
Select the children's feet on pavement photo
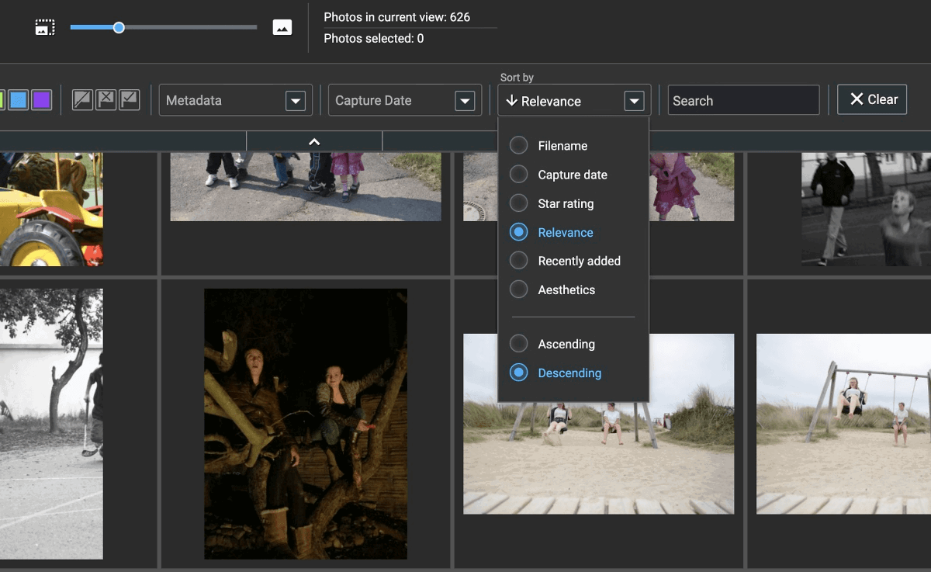(x=306, y=186)
